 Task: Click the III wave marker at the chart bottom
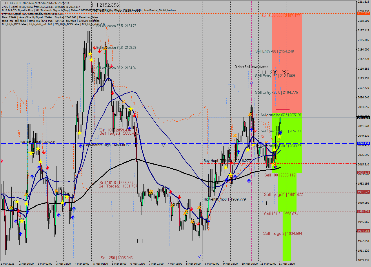140,241
